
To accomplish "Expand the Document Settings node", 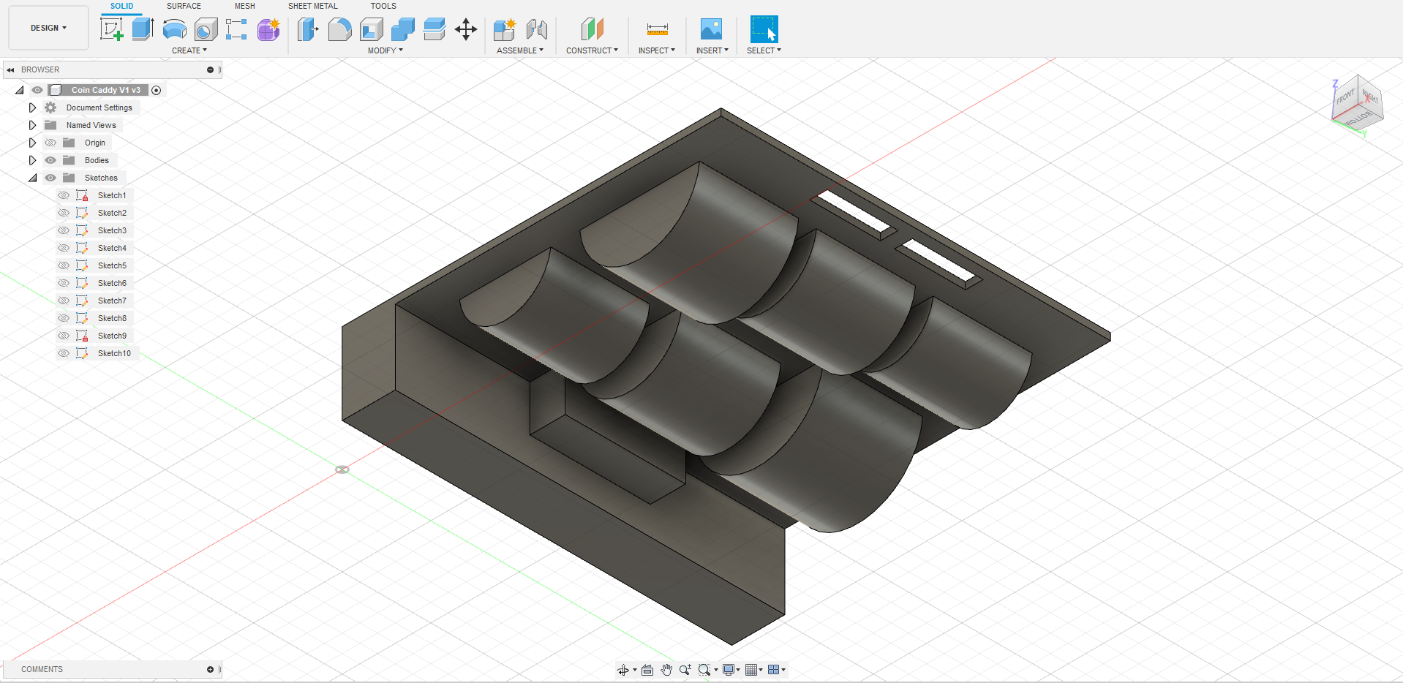I will pos(32,107).
